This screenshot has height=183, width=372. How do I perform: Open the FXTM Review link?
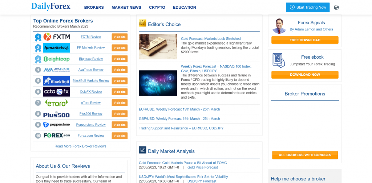[91, 37]
